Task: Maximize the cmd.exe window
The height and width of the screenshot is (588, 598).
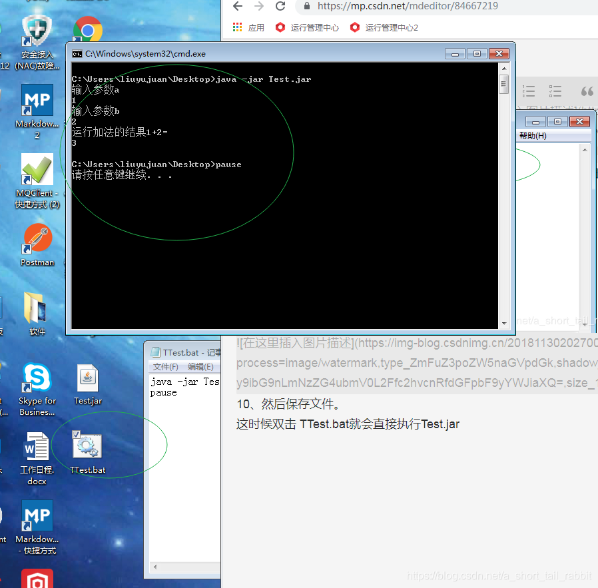Action: coord(477,54)
